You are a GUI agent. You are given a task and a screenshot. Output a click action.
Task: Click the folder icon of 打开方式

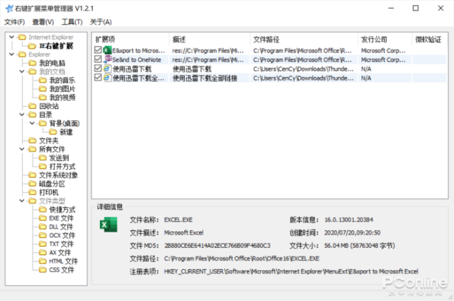click(x=42, y=166)
